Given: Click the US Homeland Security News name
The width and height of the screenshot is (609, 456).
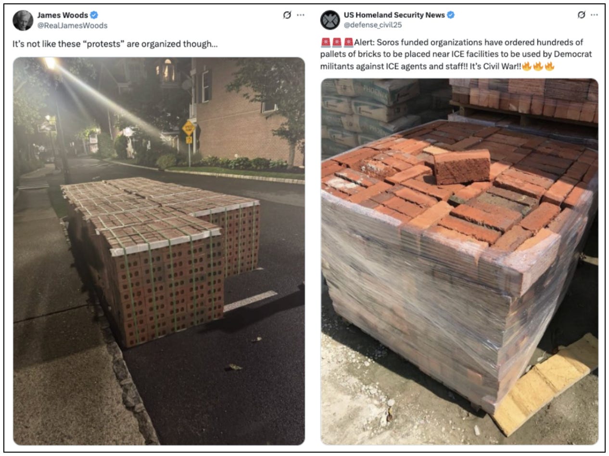Looking at the screenshot, I should coord(394,15).
